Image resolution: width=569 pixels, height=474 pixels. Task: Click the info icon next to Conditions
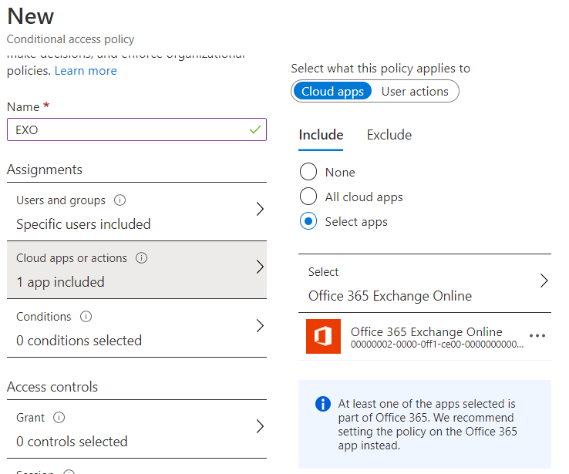[86, 317]
